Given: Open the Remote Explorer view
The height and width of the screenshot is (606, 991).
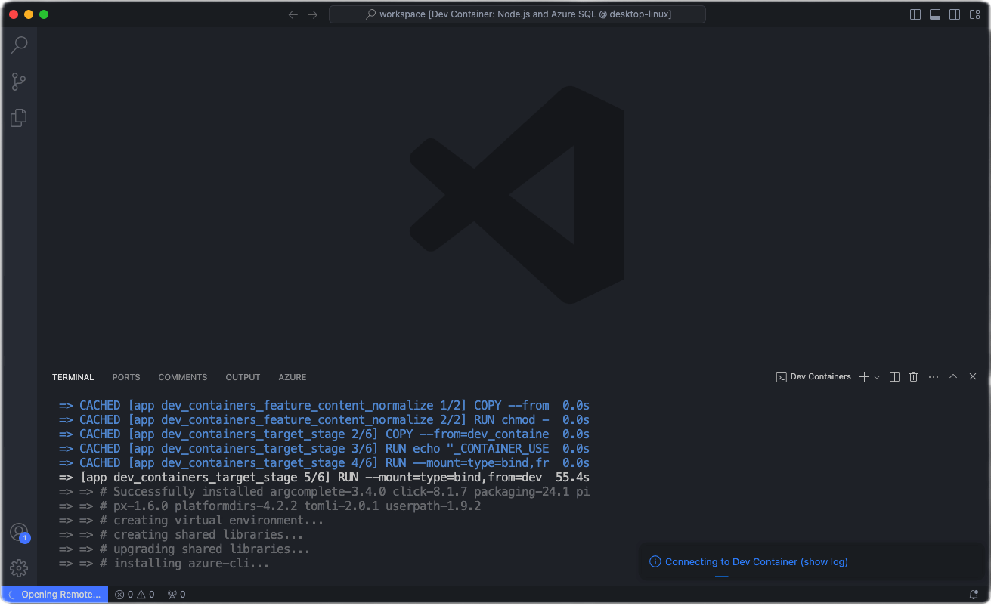Looking at the screenshot, I should (x=19, y=117).
